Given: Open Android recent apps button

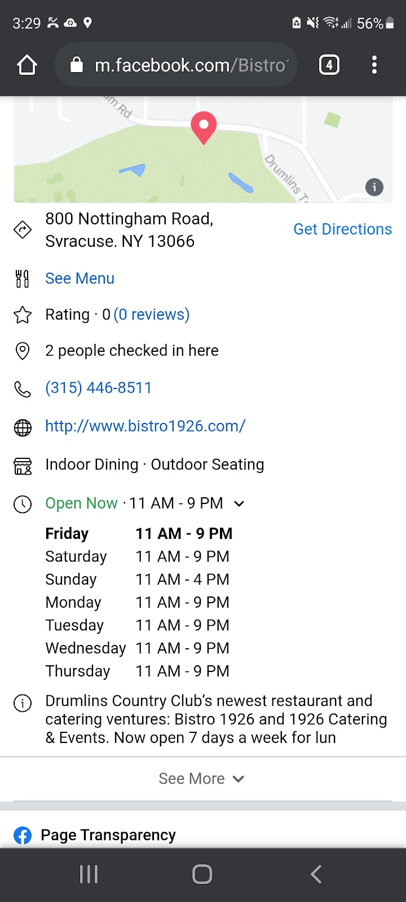Looking at the screenshot, I should click(89, 874).
